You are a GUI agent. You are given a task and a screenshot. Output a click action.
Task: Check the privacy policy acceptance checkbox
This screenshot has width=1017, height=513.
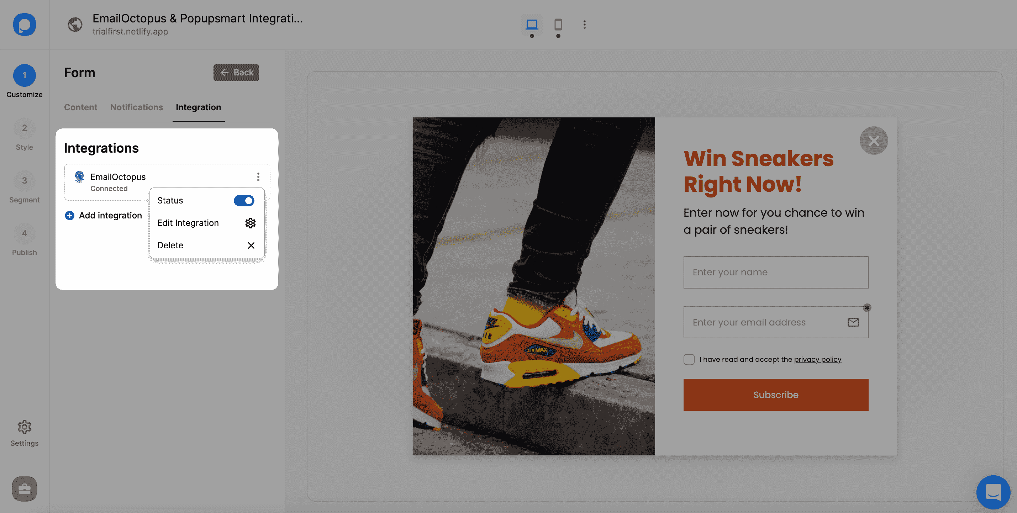coord(689,359)
